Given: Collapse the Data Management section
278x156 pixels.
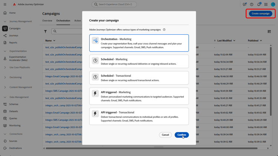Looking at the screenshot, I should [x=5, y=97].
